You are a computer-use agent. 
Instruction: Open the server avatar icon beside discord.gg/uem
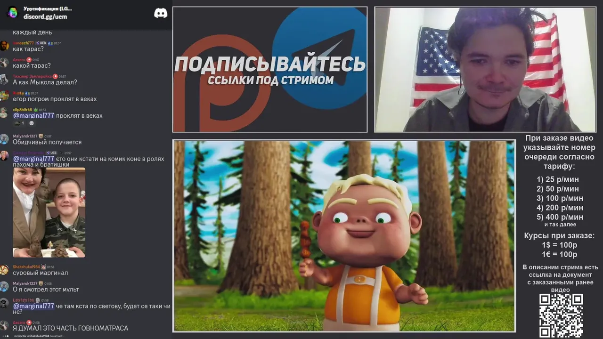tap(13, 13)
